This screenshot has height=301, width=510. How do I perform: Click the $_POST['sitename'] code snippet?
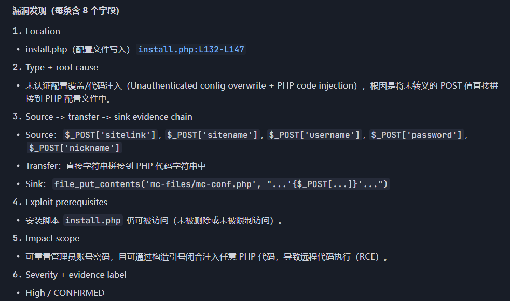(x=212, y=135)
